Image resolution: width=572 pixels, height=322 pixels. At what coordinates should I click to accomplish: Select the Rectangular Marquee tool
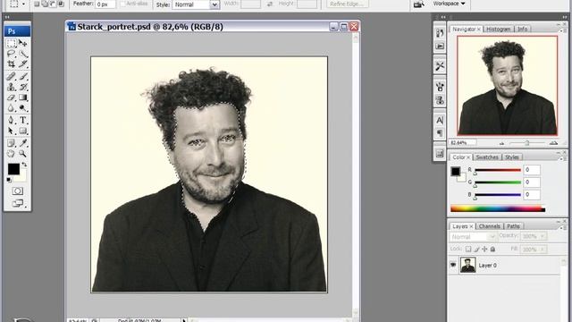[x=12, y=43]
